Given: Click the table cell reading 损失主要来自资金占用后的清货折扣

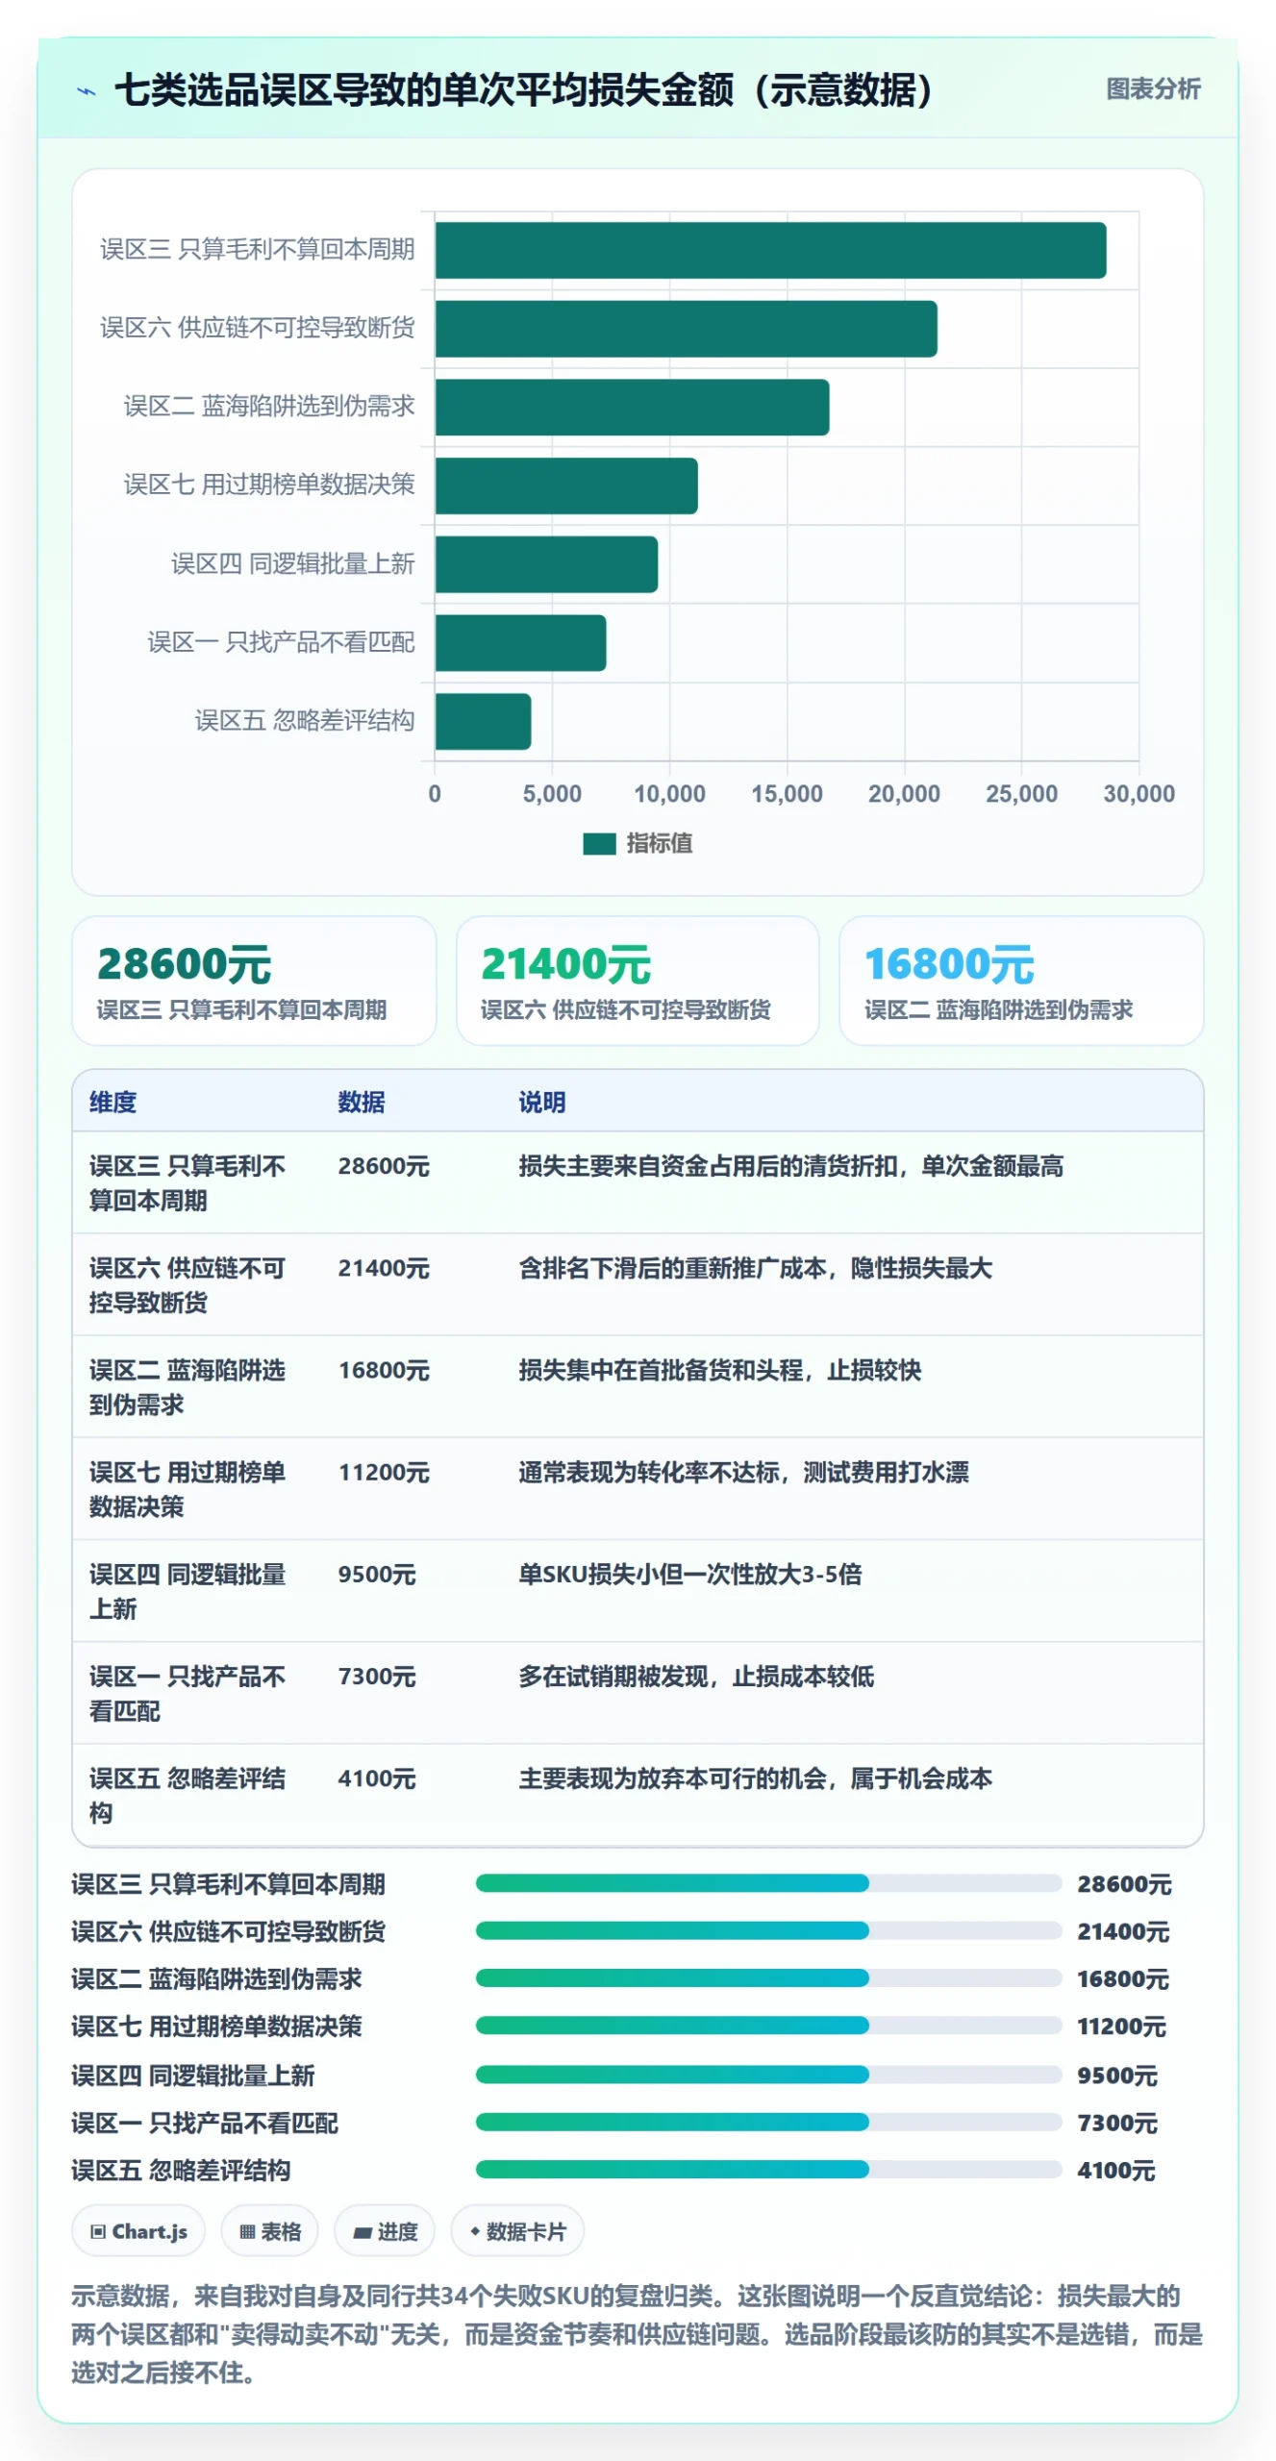Looking at the screenshot, I should (x=791, y=1166).
